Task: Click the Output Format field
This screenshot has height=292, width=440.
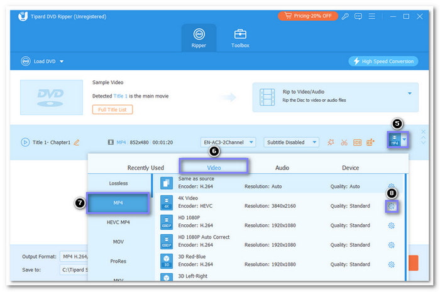Action: click(74, 257)
